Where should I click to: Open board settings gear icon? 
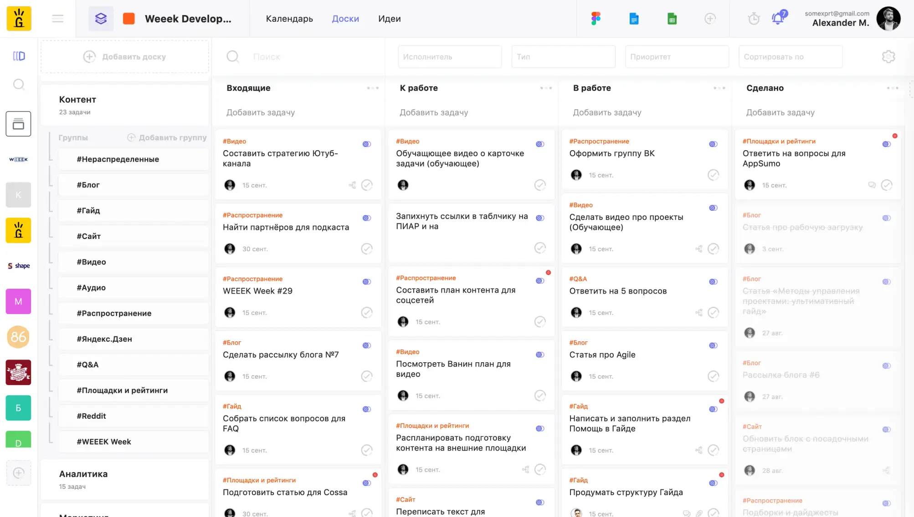(888, 57)
